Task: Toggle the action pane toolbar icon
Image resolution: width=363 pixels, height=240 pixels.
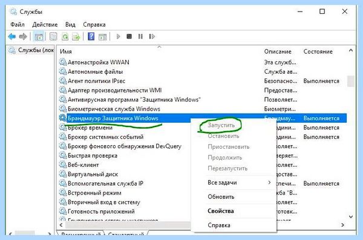Action: pos(102,36)
